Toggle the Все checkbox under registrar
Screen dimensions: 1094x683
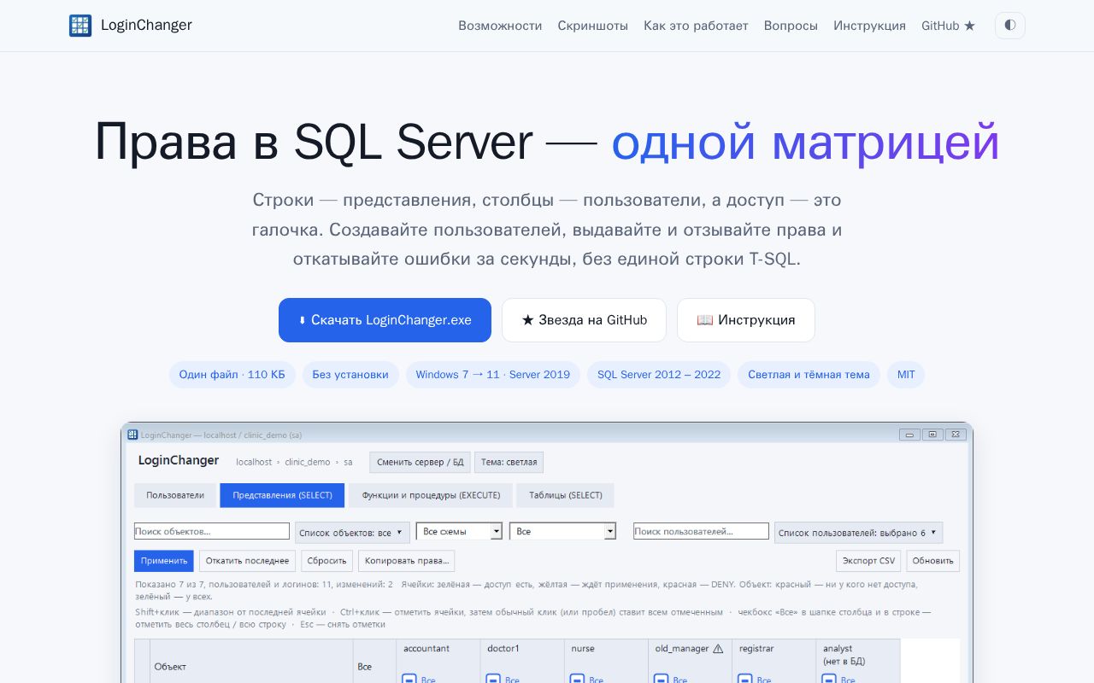point(744,680)
